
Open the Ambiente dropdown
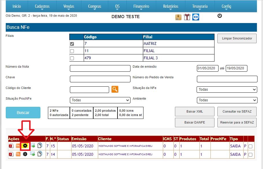(x=227, y=100)
